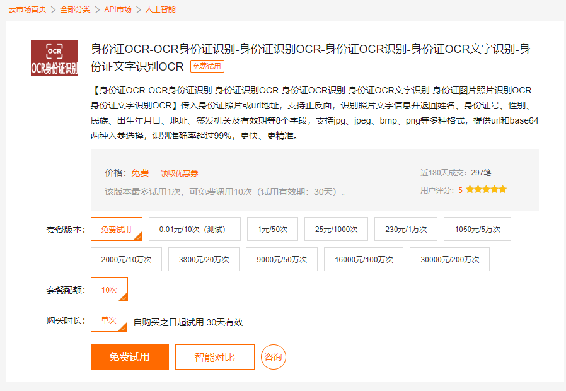
Task: Click the fifth rating star
Action: coord(502,188)
